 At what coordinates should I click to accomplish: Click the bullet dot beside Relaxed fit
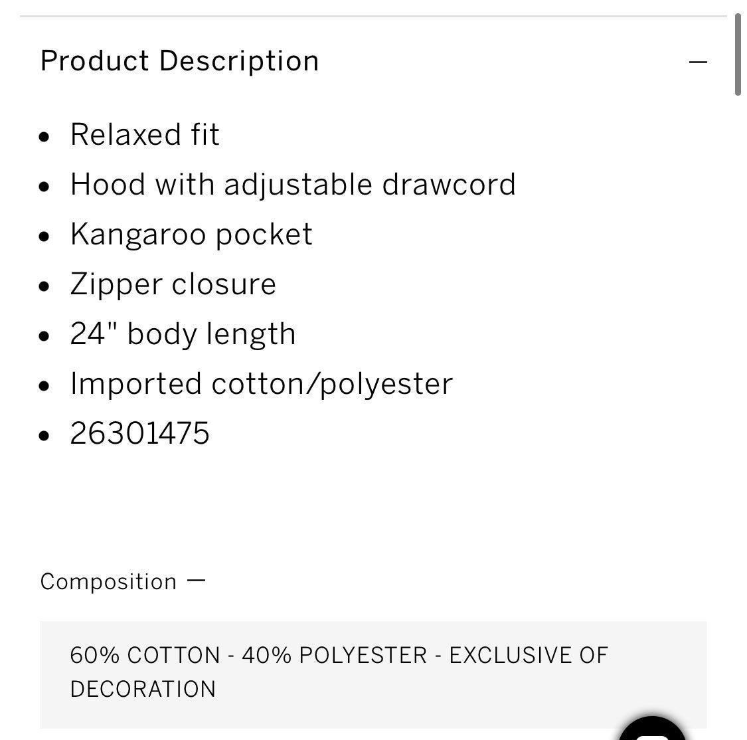[44, 138]
